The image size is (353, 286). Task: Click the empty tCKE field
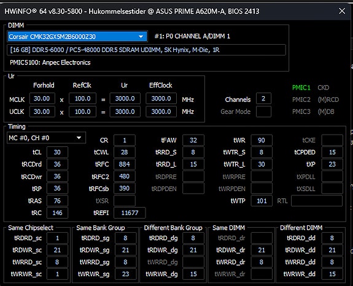point(332,140)
